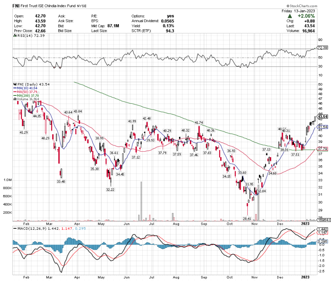Click the +2.06% percent change value

pos(306,16)
